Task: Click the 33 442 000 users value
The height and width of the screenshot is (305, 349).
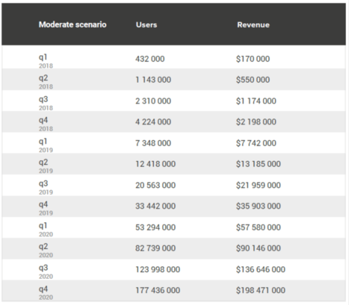Action: tap(155, 206)
